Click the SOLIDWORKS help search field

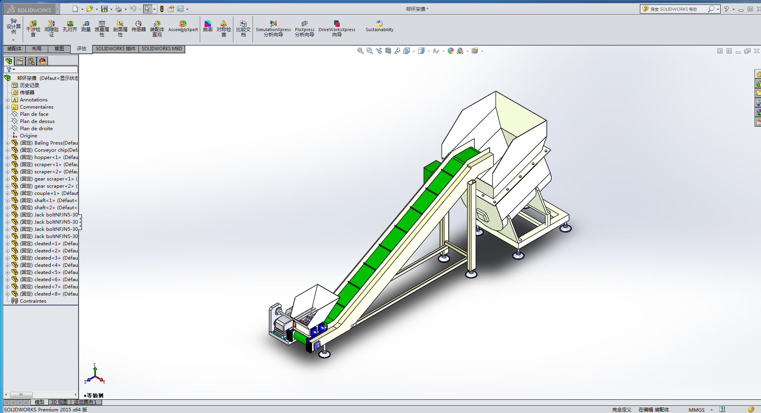click(677, 9)
